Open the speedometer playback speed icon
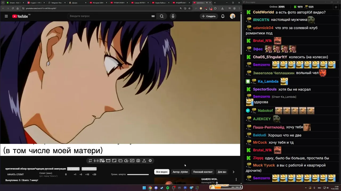This screenshot has height=191, width=341. click(x=126, y=161)
